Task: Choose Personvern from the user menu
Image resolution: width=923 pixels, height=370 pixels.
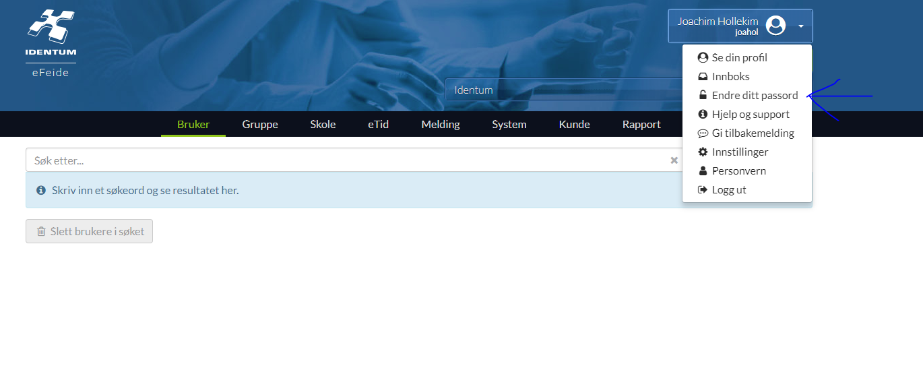Action: [738, 171]
